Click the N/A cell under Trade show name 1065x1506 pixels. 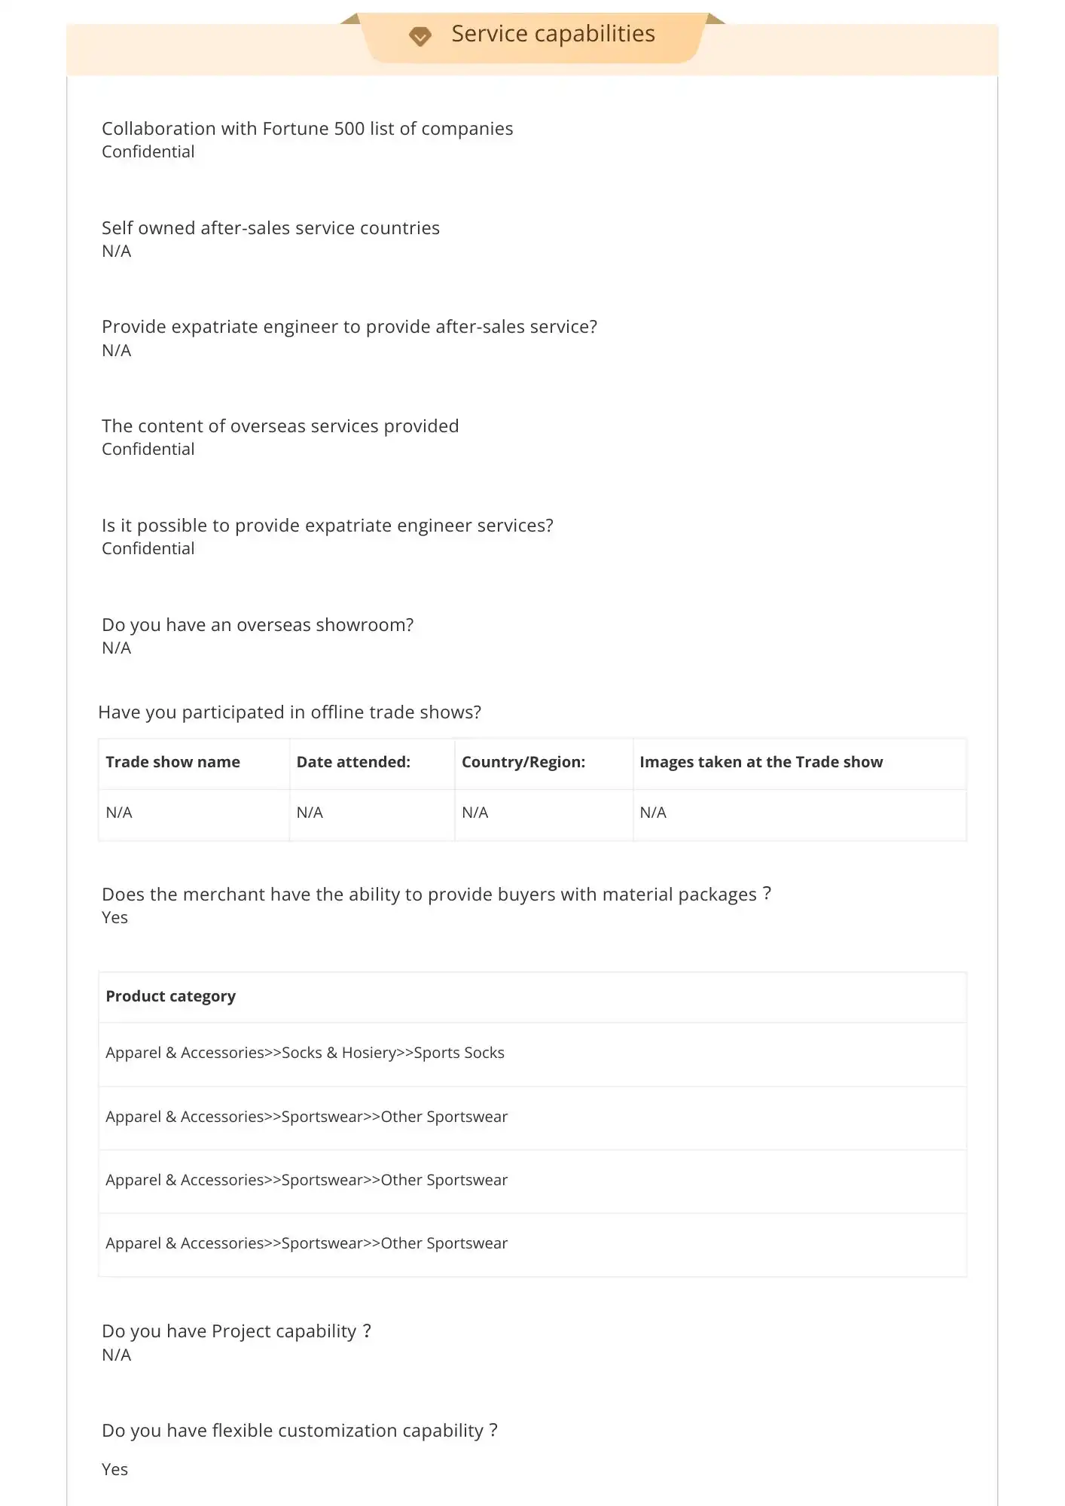click(119, 812)
